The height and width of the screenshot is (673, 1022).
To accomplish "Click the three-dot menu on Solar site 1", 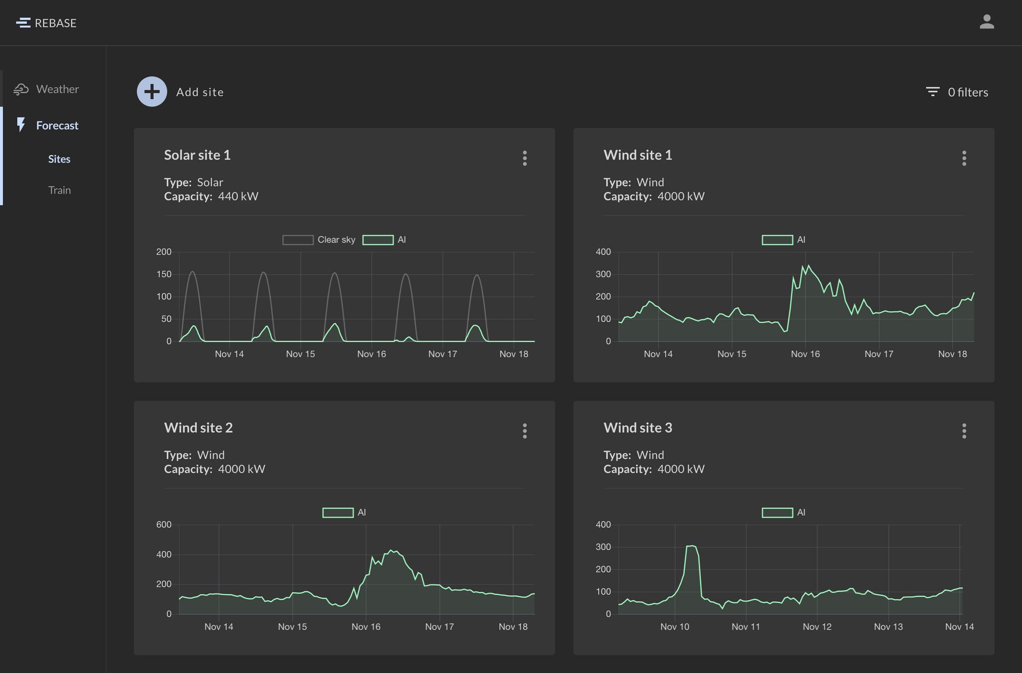I will [525, 158].
